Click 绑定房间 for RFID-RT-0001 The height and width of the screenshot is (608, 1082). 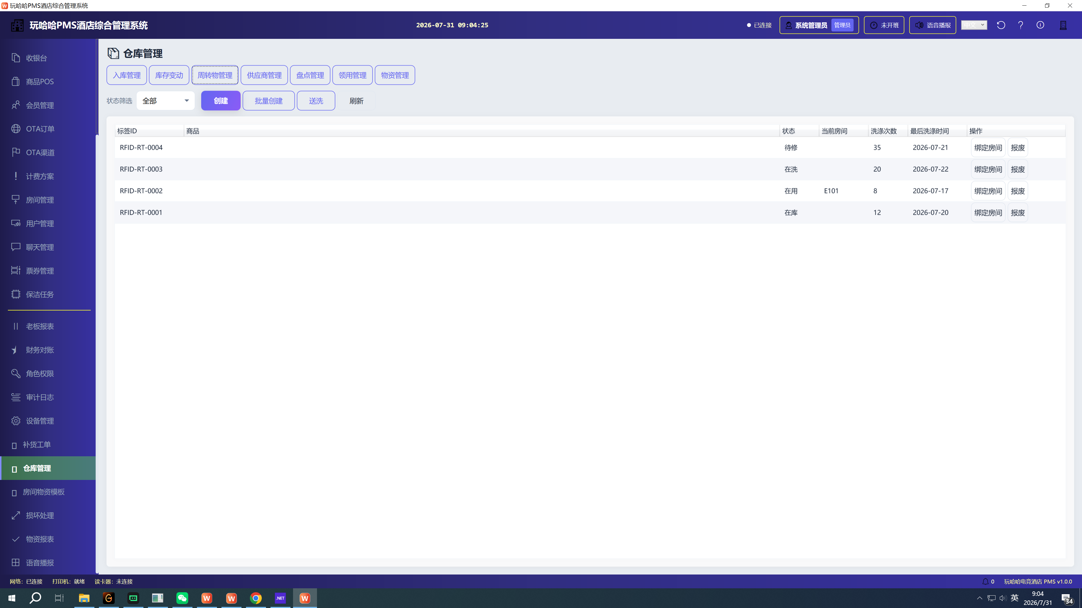988,213
